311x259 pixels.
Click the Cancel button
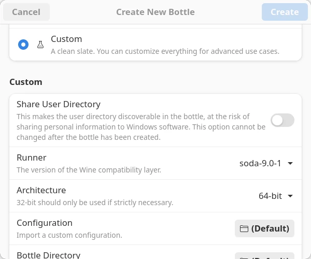click(26, 12)
